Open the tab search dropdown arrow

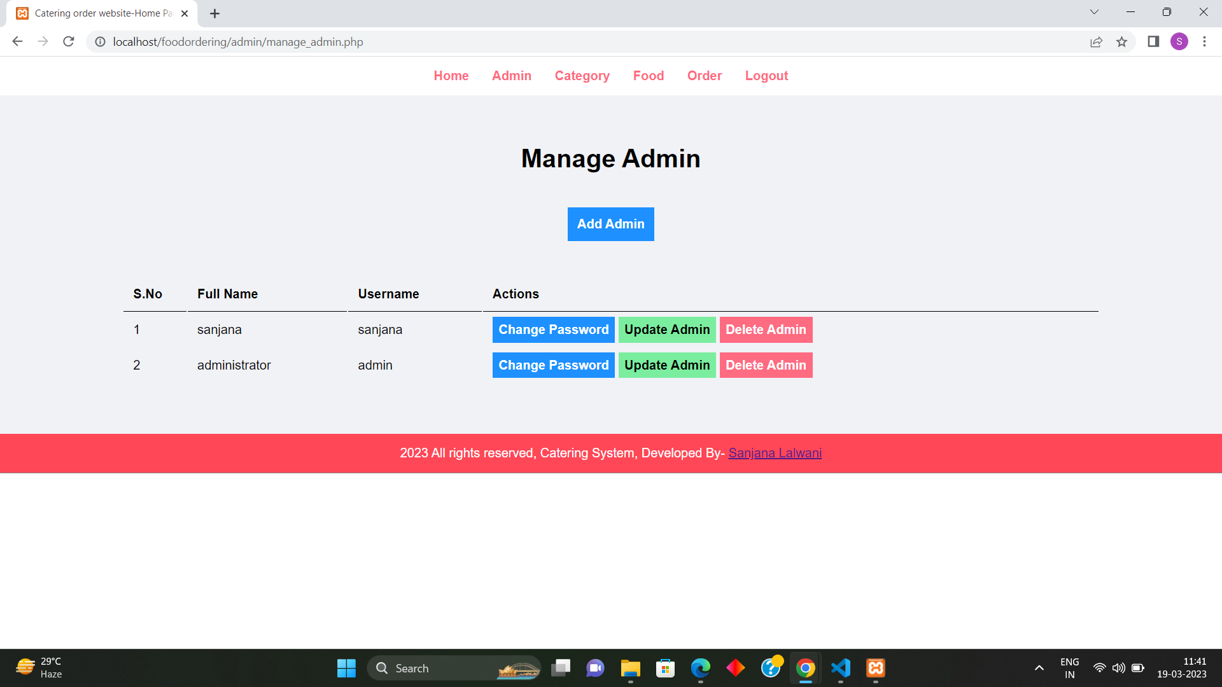[1094, 12]
